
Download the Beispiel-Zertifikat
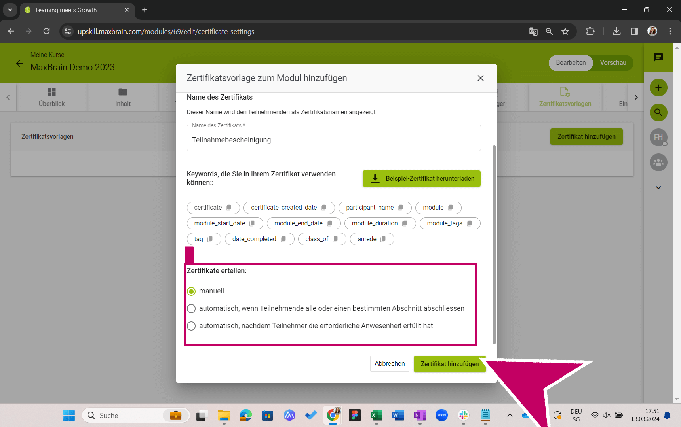click(422, 179)
